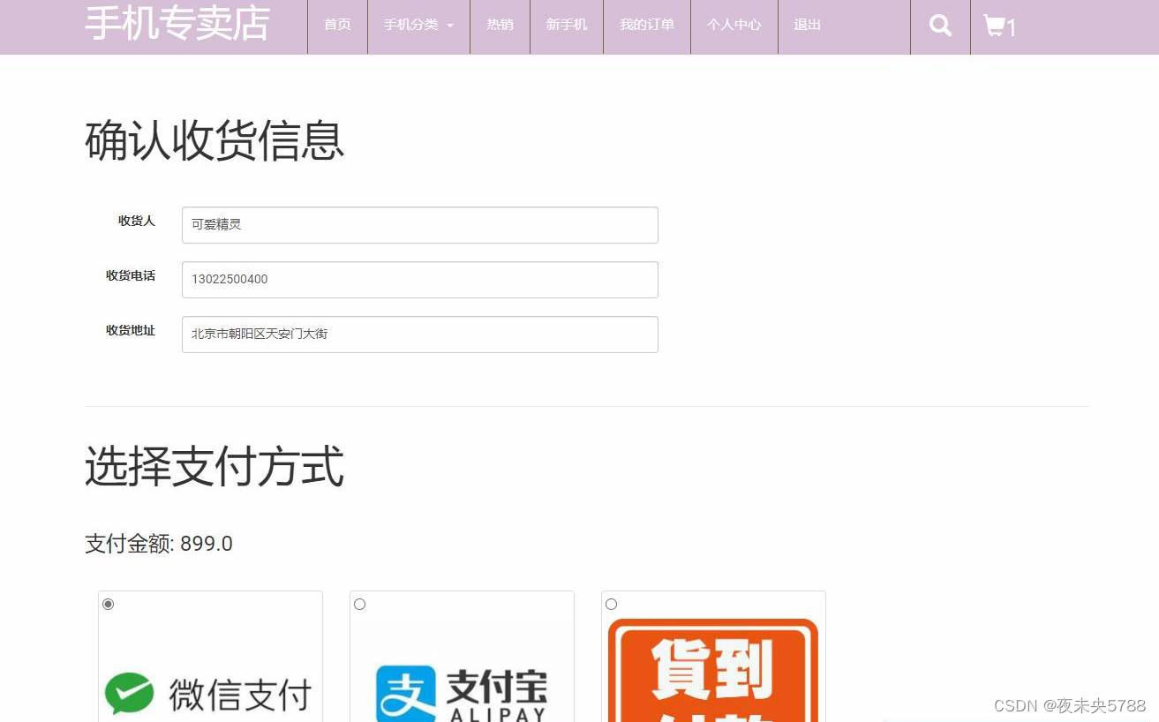
Task: Click the 手机专卖店 site logo
Action: coord(177,24)
